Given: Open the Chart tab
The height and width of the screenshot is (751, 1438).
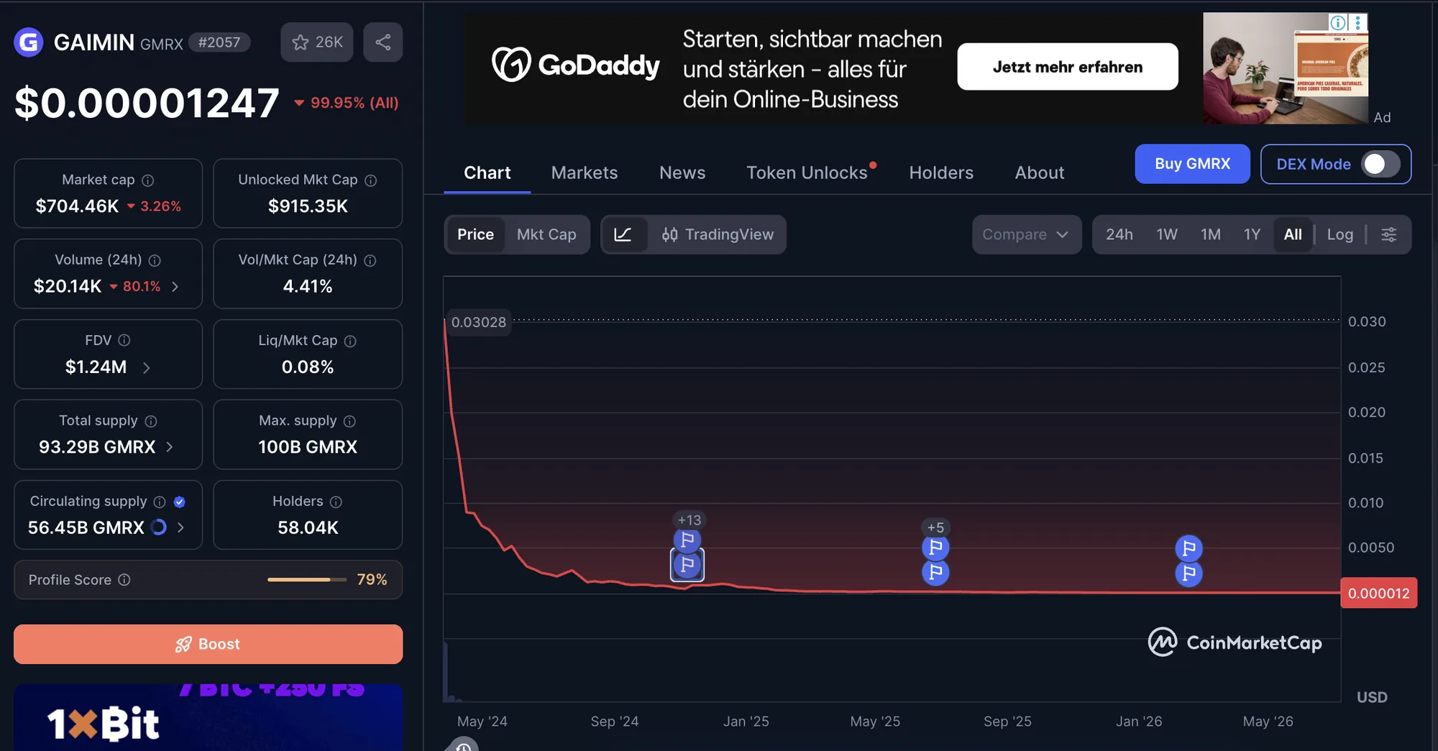Looking at the screenshot, I should (487, 172).
